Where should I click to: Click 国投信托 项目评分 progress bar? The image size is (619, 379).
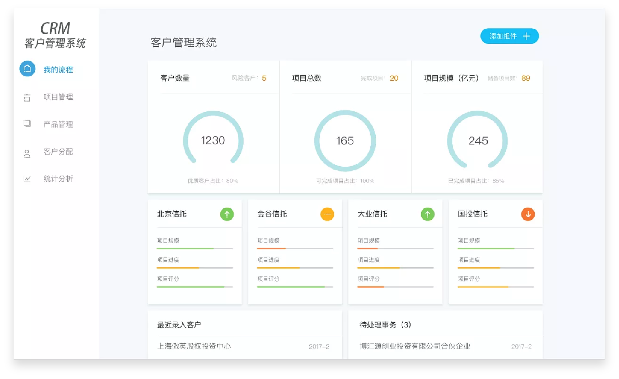(496, 287)
